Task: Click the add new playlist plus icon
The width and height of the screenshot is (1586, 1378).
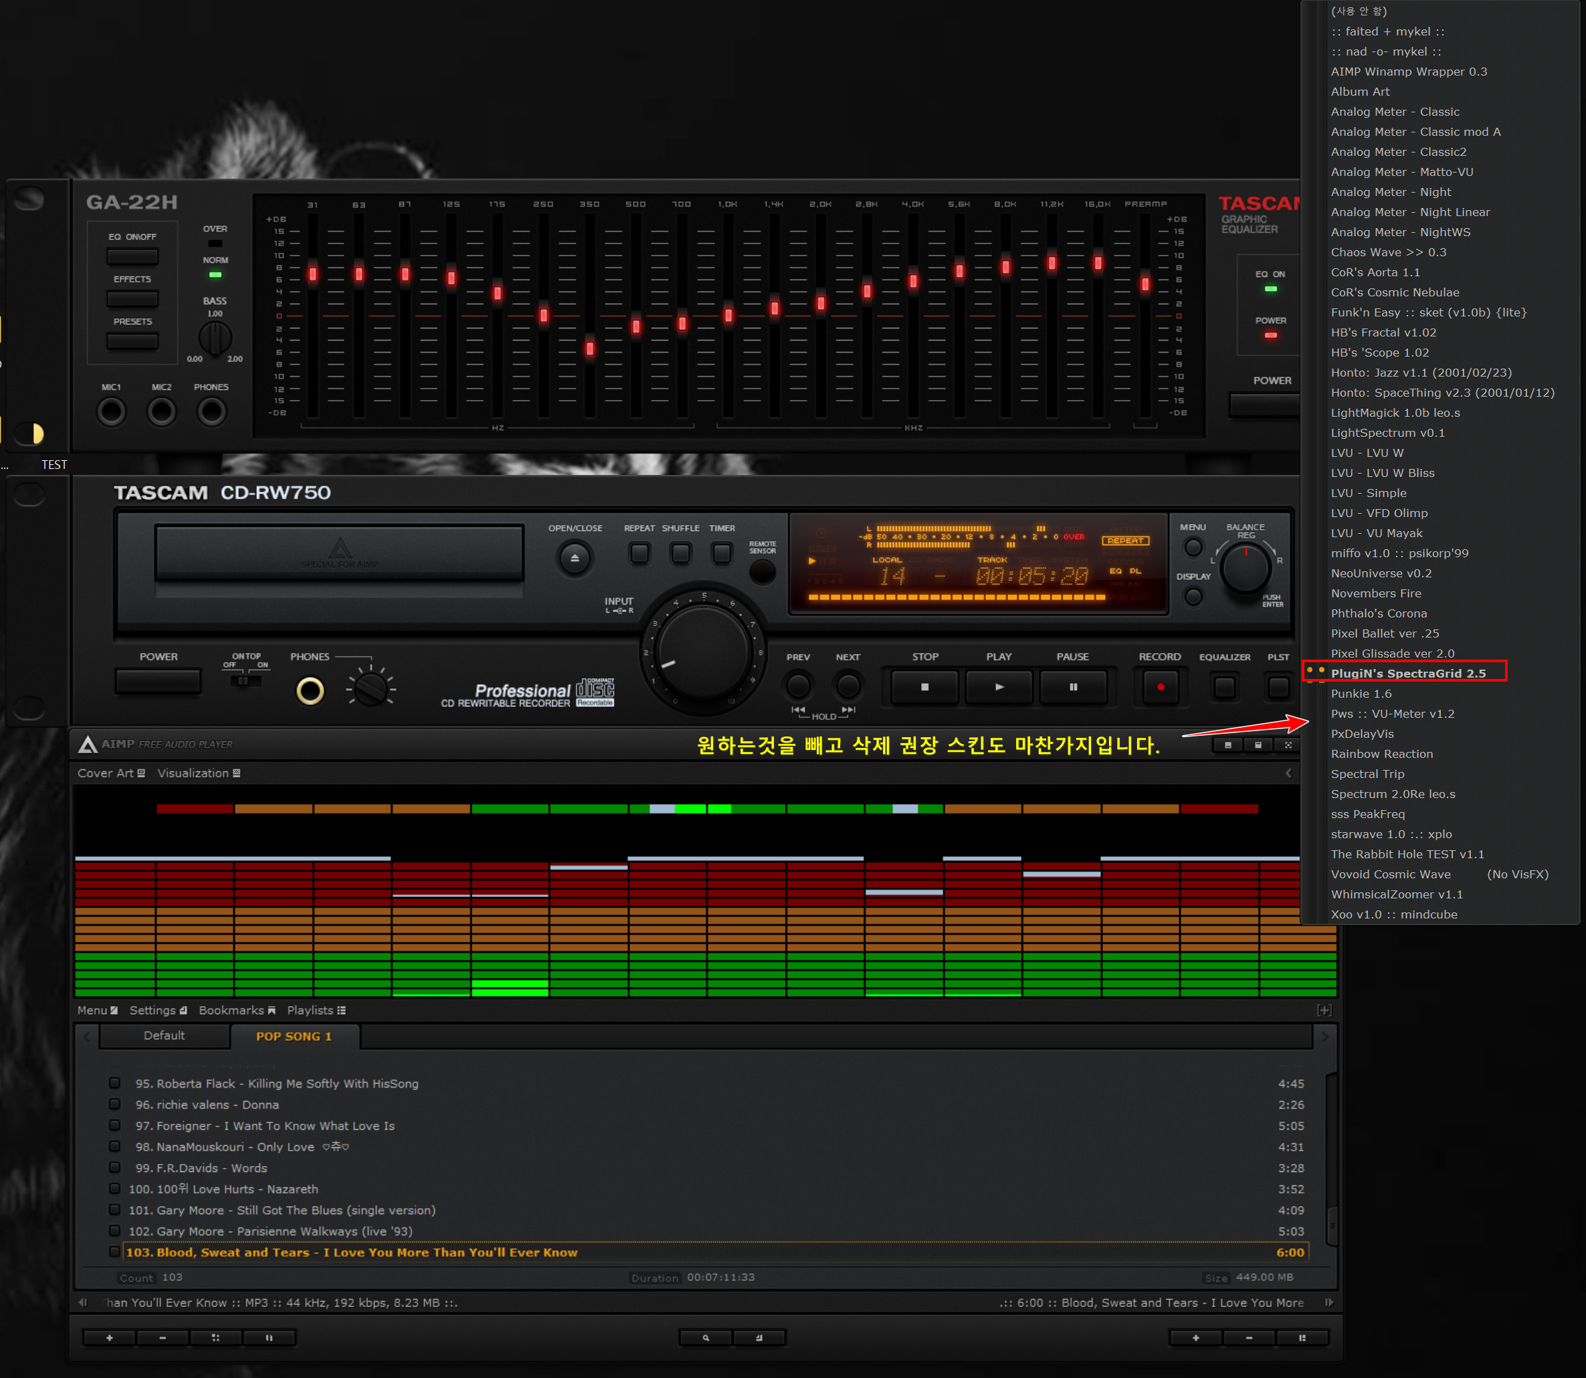Action: click(1324, 1011)
